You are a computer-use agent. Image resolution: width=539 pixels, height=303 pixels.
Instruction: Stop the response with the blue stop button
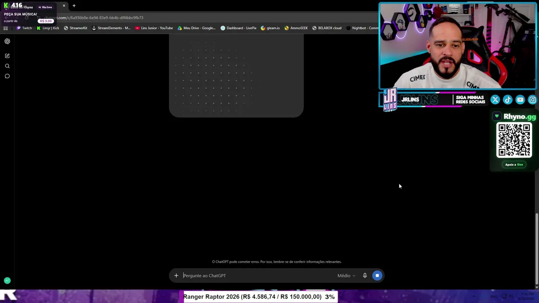pyautogui.click(x=377, y=276)
